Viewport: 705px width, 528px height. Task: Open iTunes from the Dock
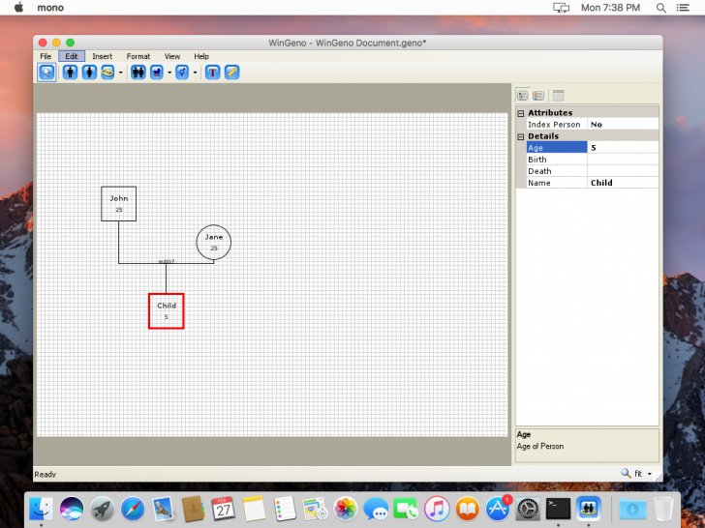tap(437, 509)
